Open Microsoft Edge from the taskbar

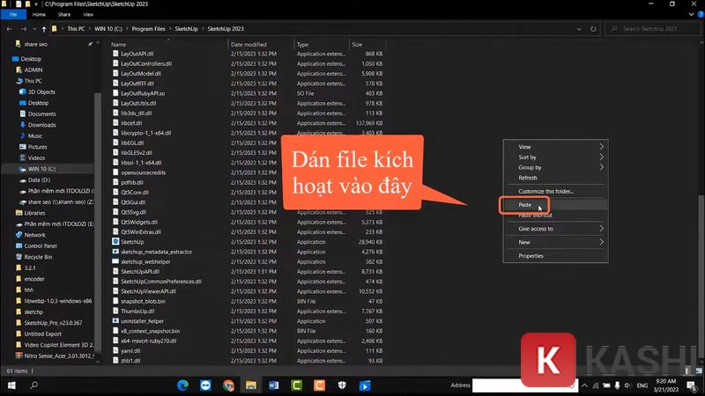tap(182, 385)
